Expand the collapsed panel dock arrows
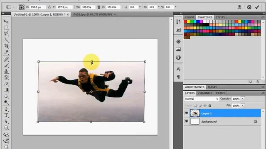The height and width of the screenshot is (149, 266). click(x=181, y=13)
